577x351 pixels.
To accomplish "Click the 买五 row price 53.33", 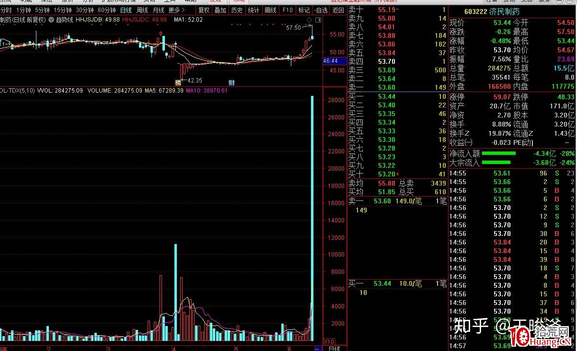I will point(386,131).
